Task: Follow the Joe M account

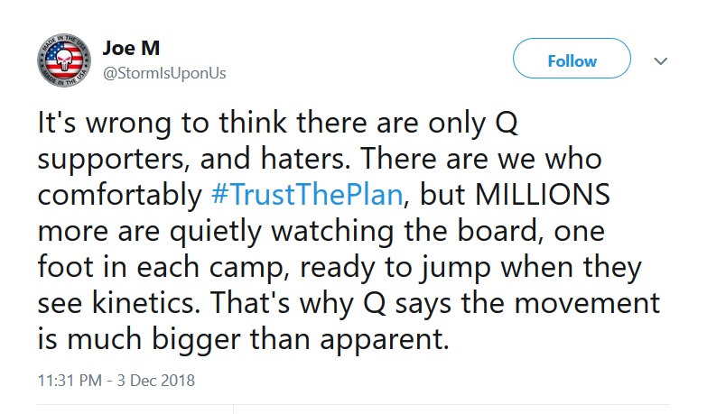Action: tap(572, 59)
